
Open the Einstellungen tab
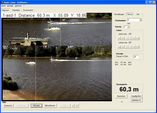coord(119,14)
